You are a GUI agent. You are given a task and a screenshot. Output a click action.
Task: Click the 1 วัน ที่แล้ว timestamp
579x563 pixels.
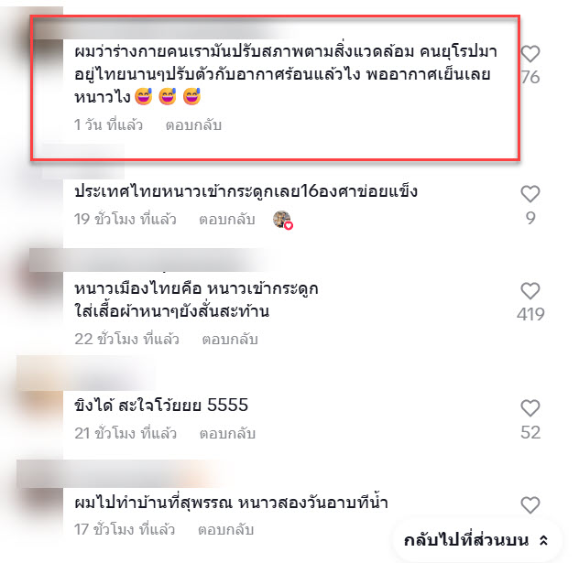click(x=108, y=125)
